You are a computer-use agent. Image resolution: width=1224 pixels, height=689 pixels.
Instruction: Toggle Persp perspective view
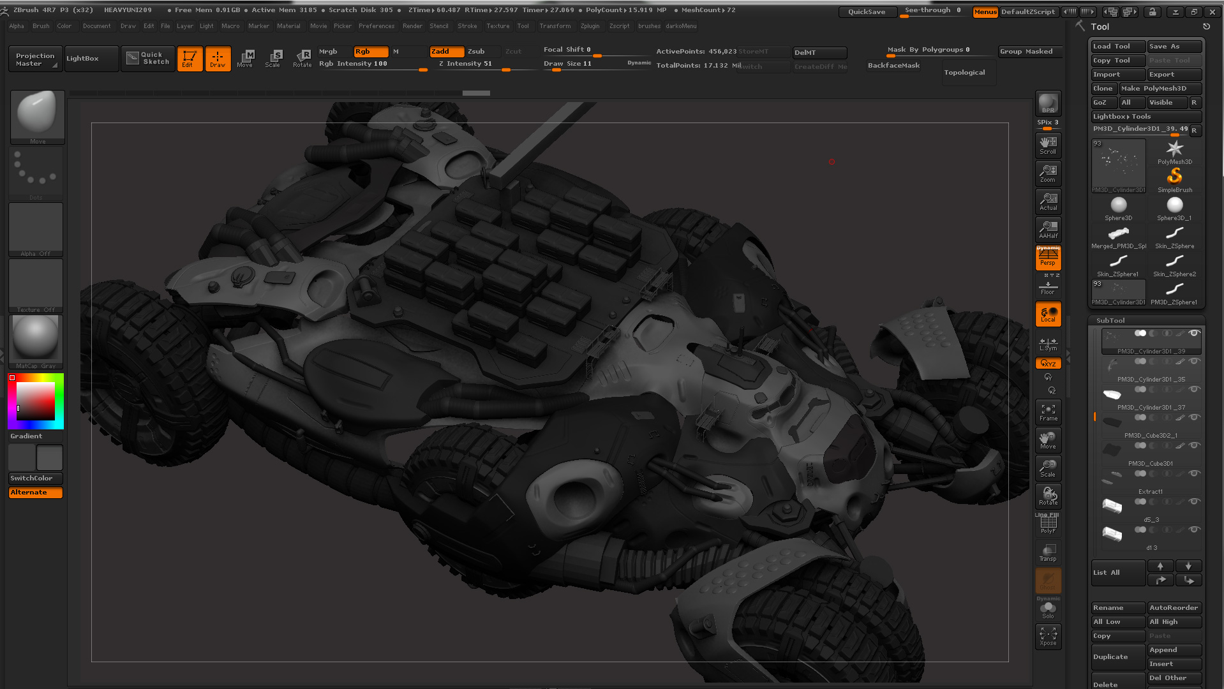1048,258
